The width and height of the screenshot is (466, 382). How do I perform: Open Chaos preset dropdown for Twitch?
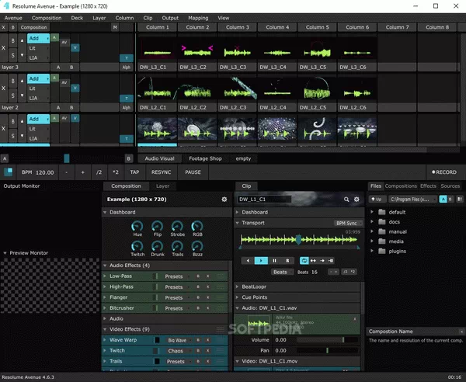point(179,351)
